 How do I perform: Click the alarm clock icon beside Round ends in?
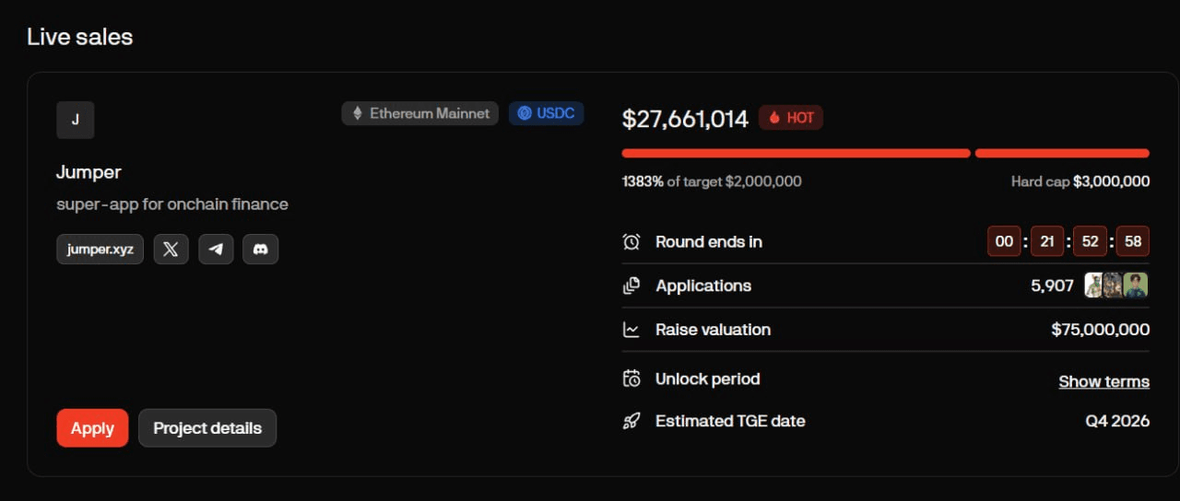(631, 242)
